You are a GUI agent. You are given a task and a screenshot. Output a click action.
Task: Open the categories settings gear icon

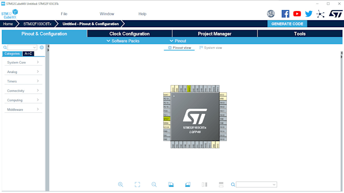point(41,47)
